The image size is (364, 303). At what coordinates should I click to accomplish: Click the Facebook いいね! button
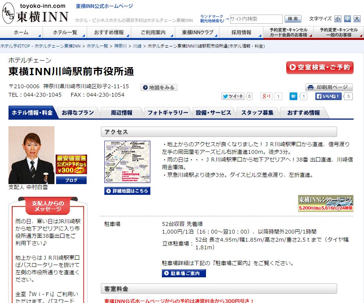click(328, 96)
